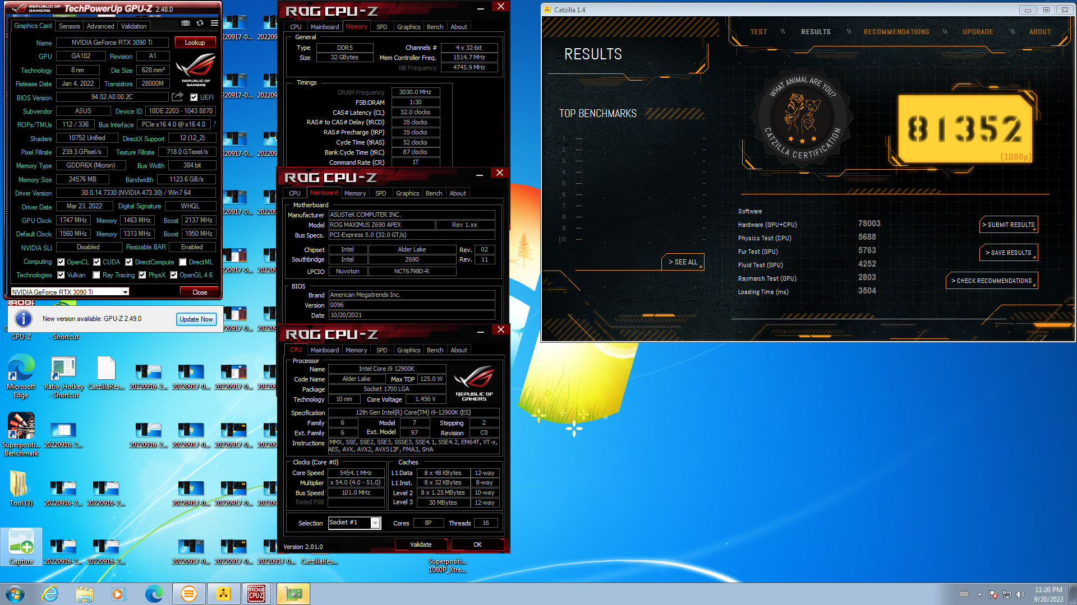This screenshot has width=1077, height=605.
Task: Click ROG CPU-Z taskbar icon
Action: 257,594
